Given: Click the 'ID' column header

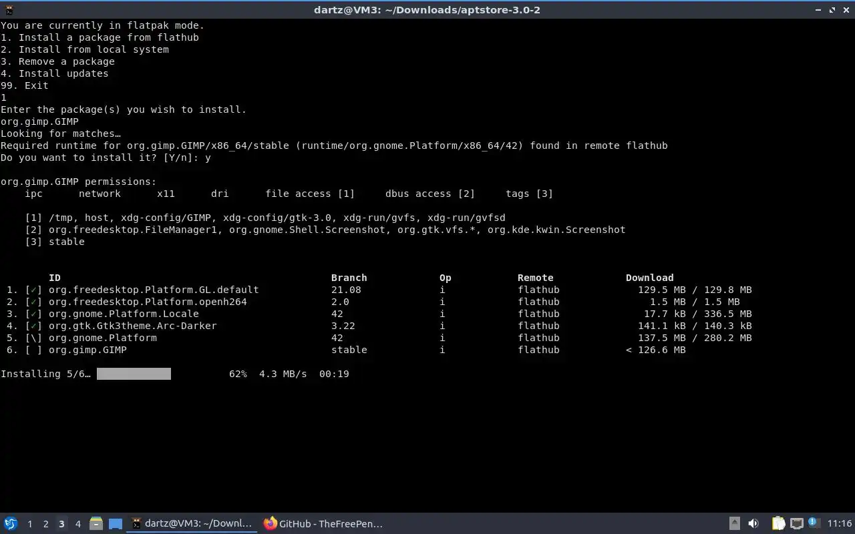Looking at the screenshot, I should click(x=55, y=278).
